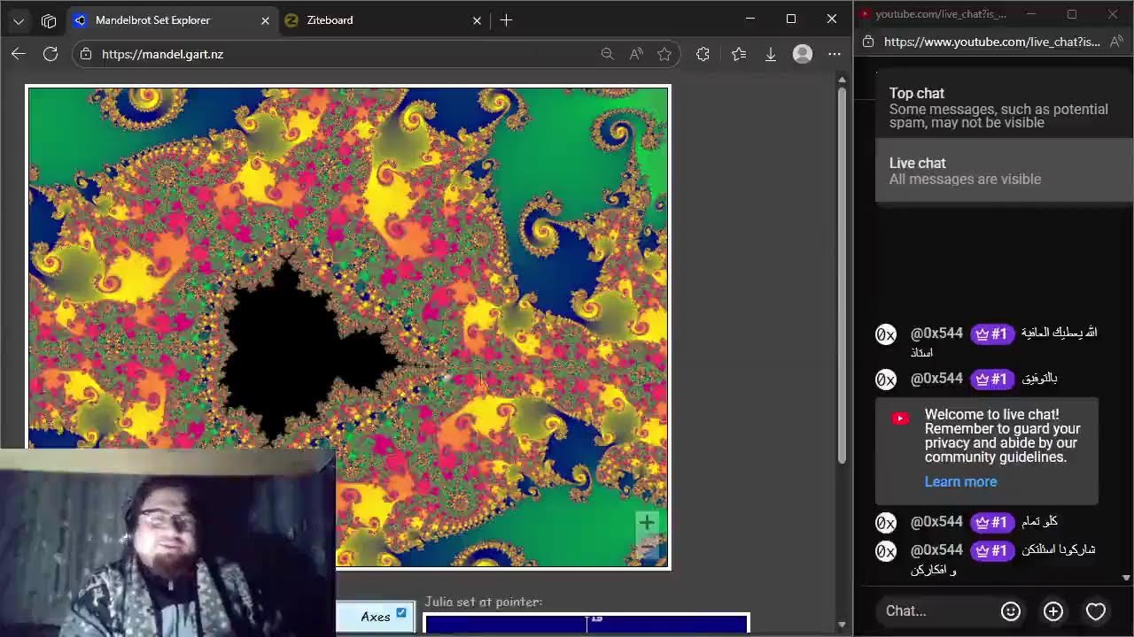Click the YouTube live chat address bar
Screen dimensions: 1134x637
[992, 42]
